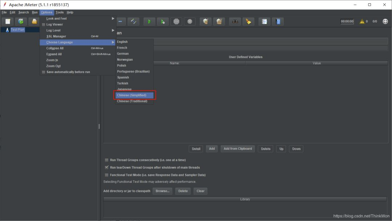Select Turkish language option
Viewport: 392px width, 221px height.
(x=135, y=83)
